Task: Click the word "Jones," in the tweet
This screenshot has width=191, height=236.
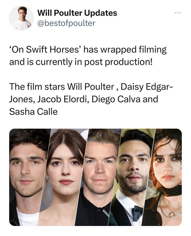Action: 22,99
